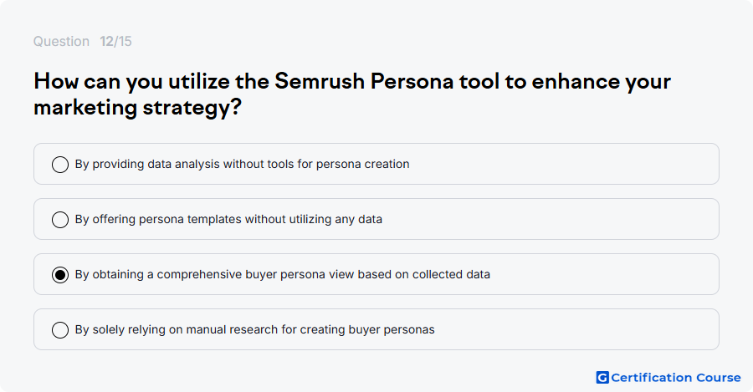Click the '12/15' question counter
The image size is (753, 392).
coord(115,41)
